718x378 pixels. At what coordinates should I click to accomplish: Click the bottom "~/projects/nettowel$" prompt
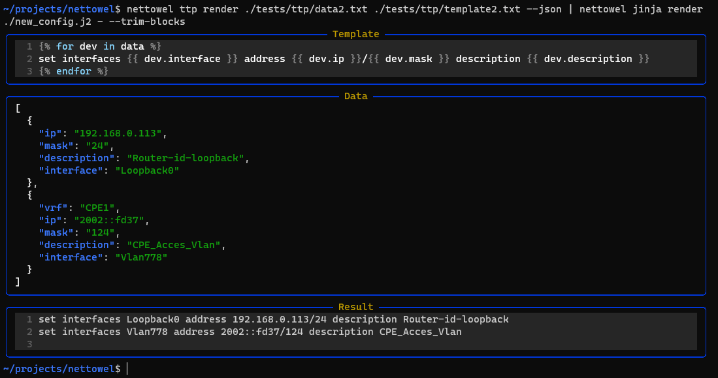(62, 368)
